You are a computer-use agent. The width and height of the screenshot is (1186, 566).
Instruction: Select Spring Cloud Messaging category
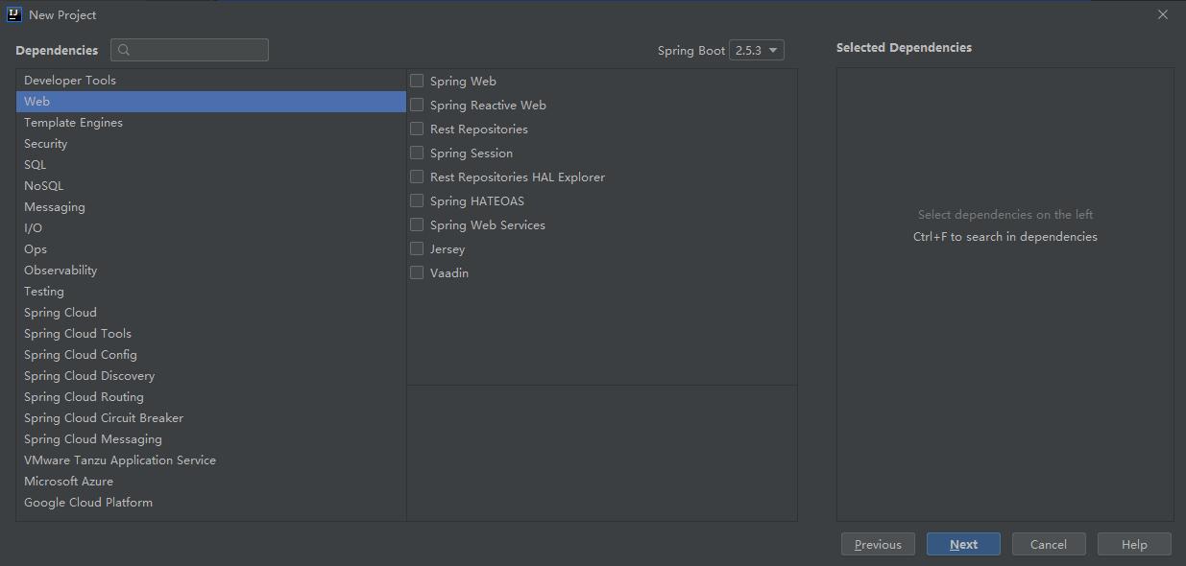(x=211, y=439)
